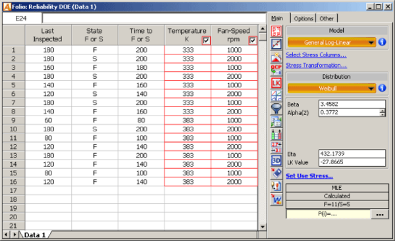Select the Last Inspected column header

[x=48, y=35]
